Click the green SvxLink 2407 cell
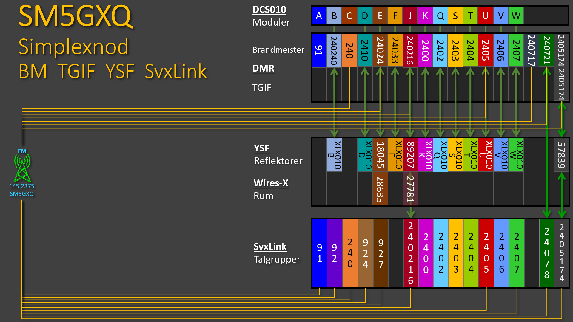Viewport: 573px width, 322px height. point(517,253)
